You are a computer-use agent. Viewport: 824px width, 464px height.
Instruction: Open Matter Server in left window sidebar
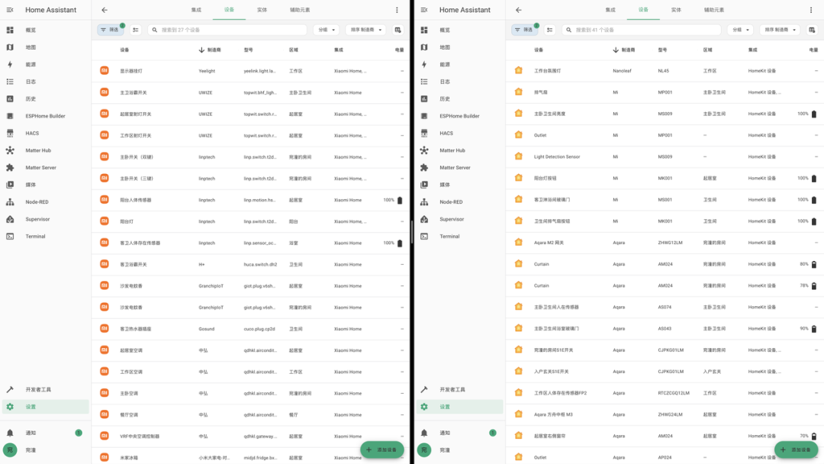click(x=45, y=168)
